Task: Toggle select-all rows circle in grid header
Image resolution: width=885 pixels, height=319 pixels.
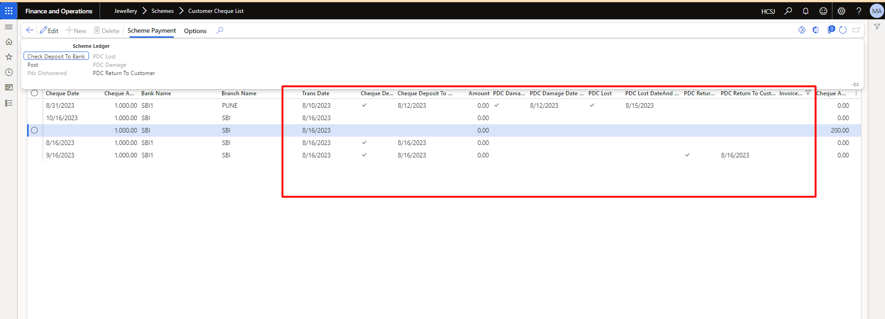Action: [34, 93]
